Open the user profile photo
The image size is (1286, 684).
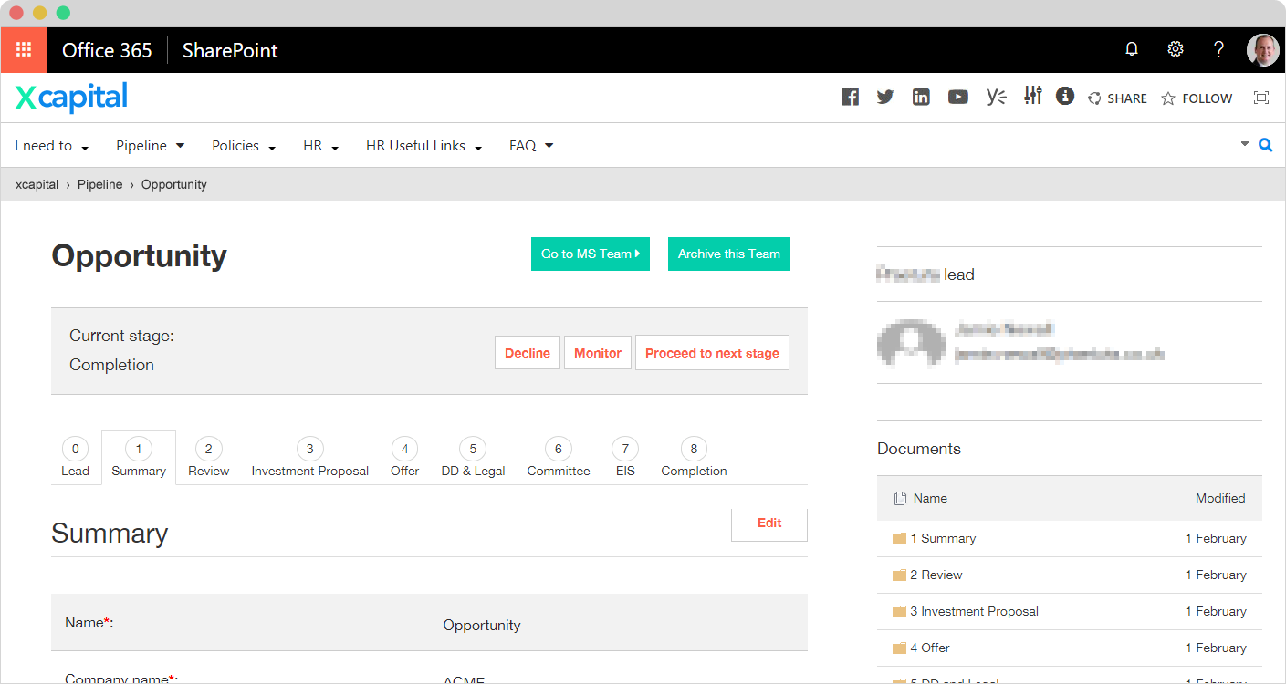coord(1263,50)
